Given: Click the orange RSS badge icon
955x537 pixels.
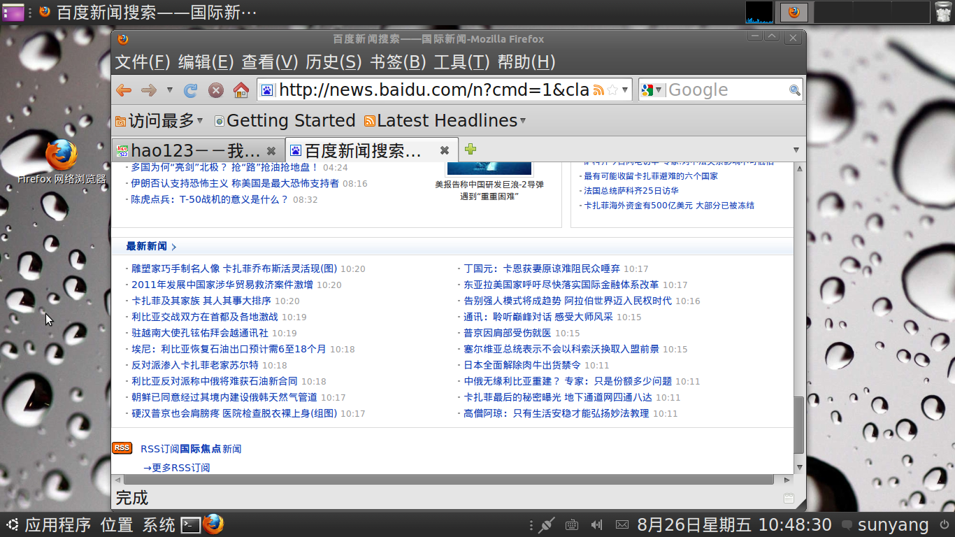Looking at the screenshot, I should tap(122, 448).
